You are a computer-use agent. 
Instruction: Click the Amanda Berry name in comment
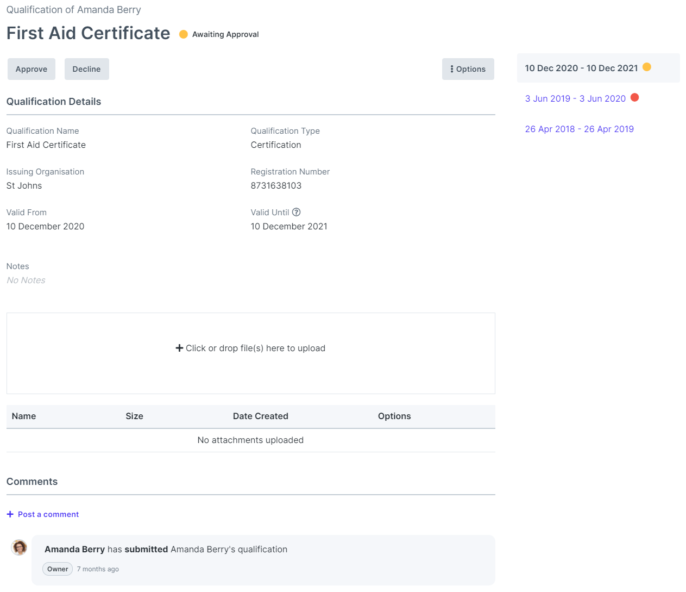tap(74, 549)
